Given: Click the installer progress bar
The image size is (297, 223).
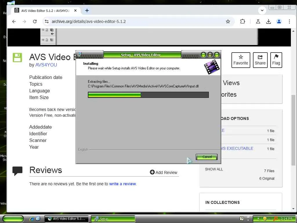Looking at the screenshot, I should tap(148, 95).
